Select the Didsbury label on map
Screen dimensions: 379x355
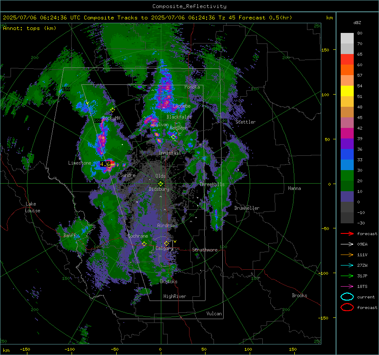click(x=159, y=189)
